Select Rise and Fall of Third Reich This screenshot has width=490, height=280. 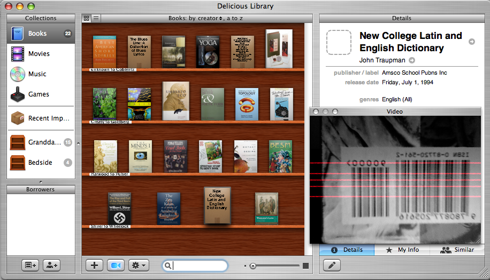point(119,209)
